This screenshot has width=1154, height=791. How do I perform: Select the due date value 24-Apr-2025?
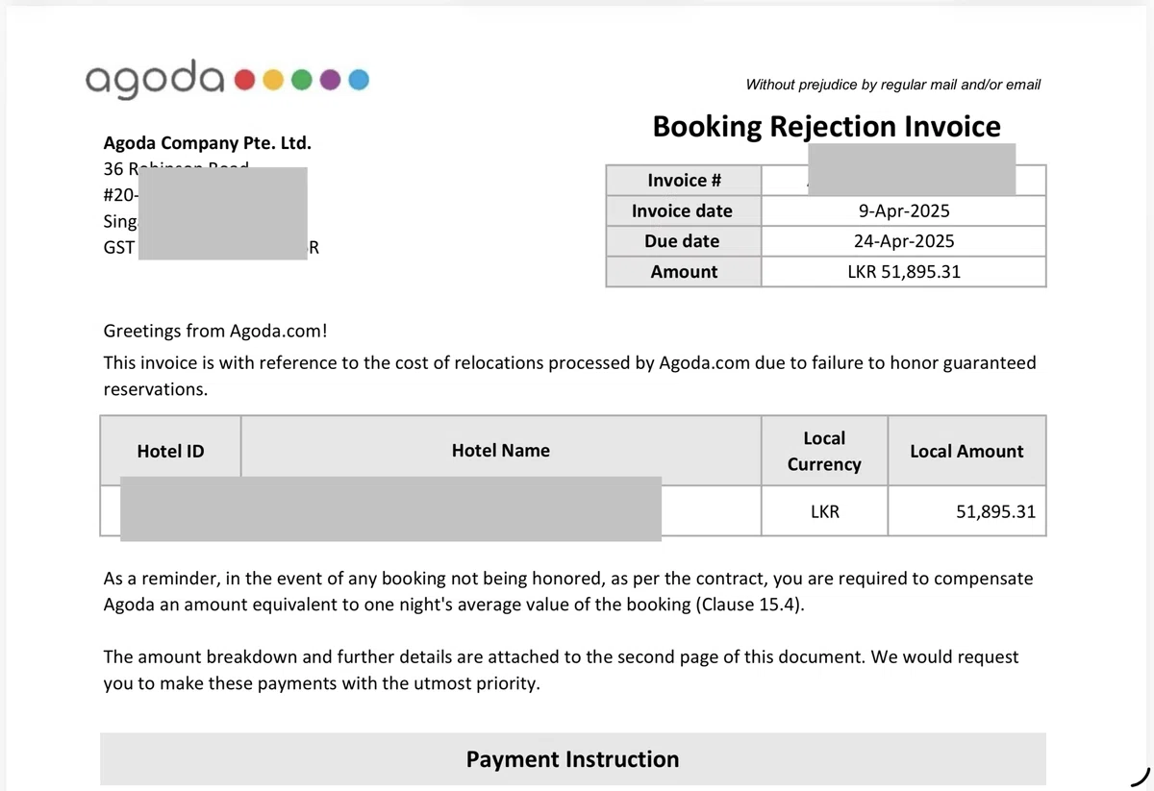point(904,241)
